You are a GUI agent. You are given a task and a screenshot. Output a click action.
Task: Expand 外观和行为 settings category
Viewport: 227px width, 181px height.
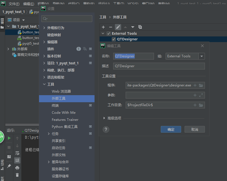click(44, 28)
